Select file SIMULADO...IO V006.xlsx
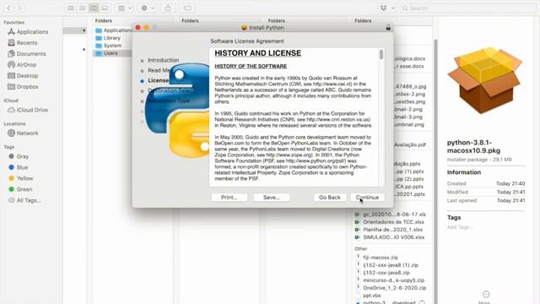The image size is (540, 304). click(x=391, y=237)
